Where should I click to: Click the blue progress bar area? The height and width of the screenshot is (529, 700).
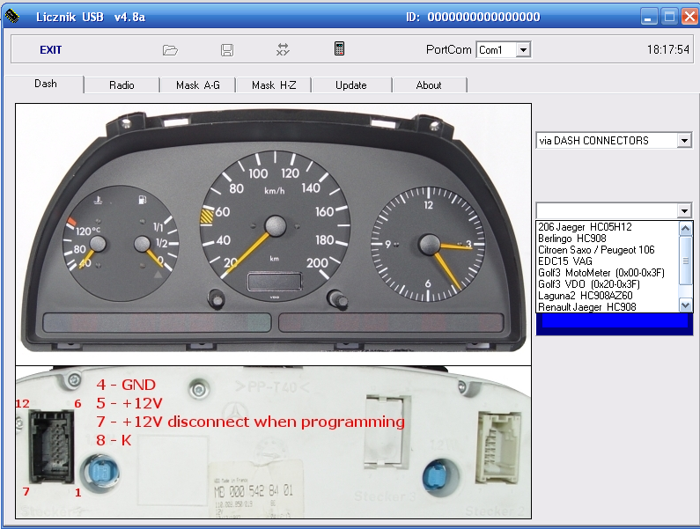[x=614, y=323]
